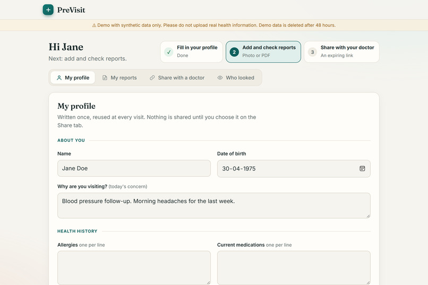The width and height of the screenshot is (428, 285).
Task: Click the PreVisit plus logo icon
Action: [x=48, y=10]
